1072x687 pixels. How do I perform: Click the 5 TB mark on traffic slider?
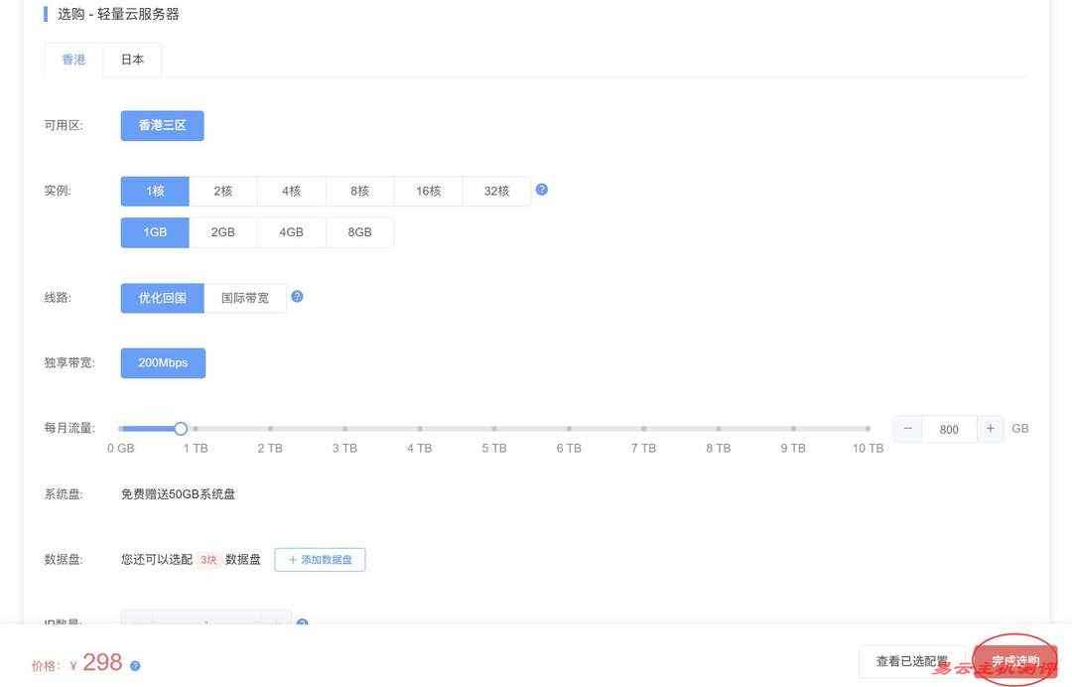(493, 429)
